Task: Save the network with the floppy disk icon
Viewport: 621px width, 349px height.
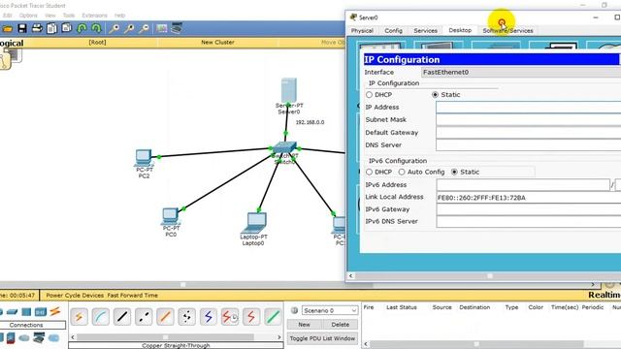Action: click(22, 28)
